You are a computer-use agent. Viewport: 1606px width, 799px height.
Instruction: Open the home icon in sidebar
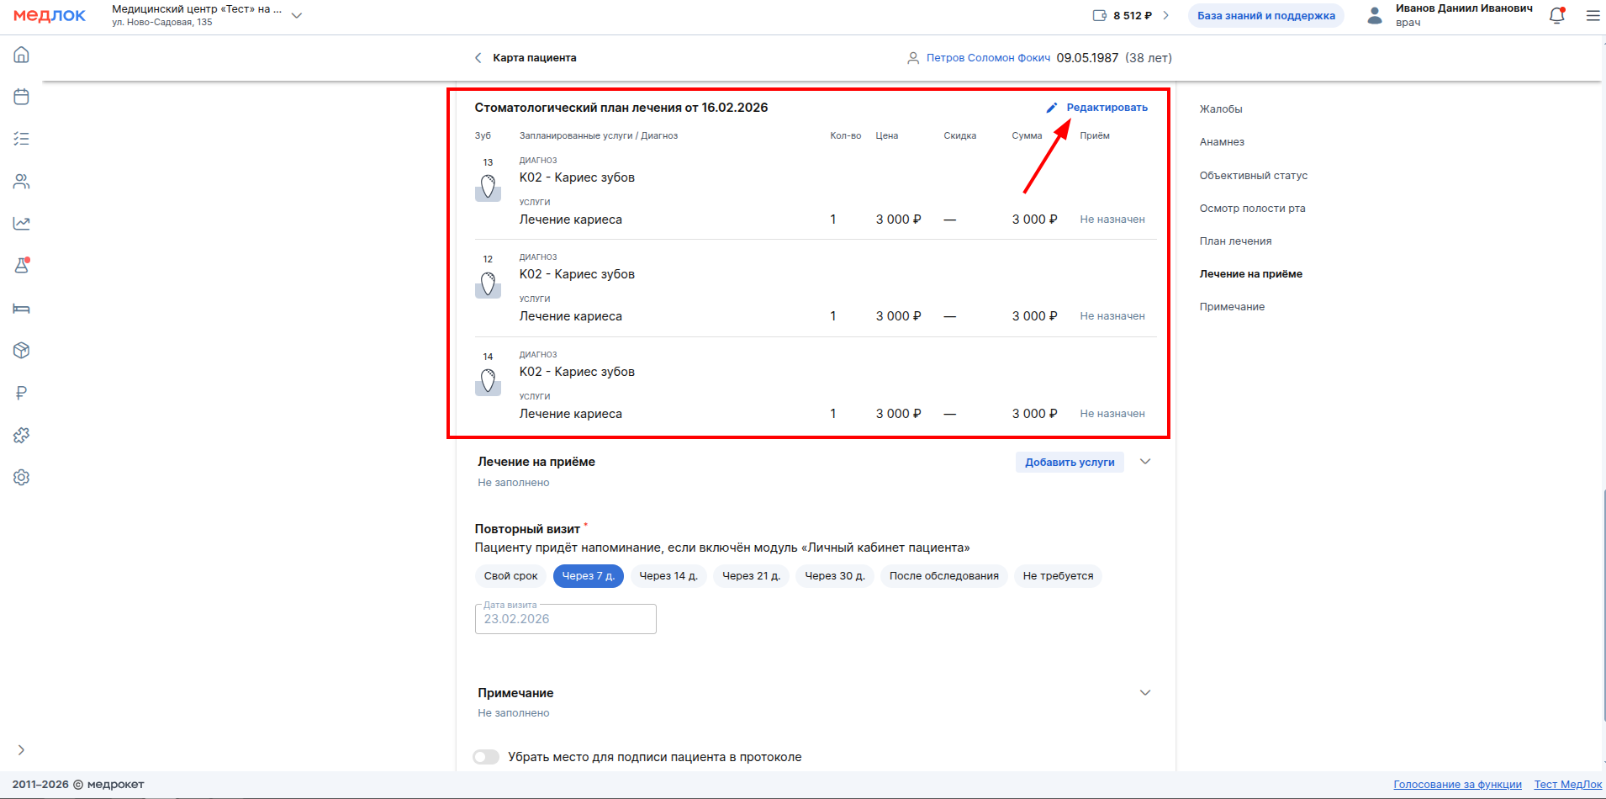click(22, 55)
